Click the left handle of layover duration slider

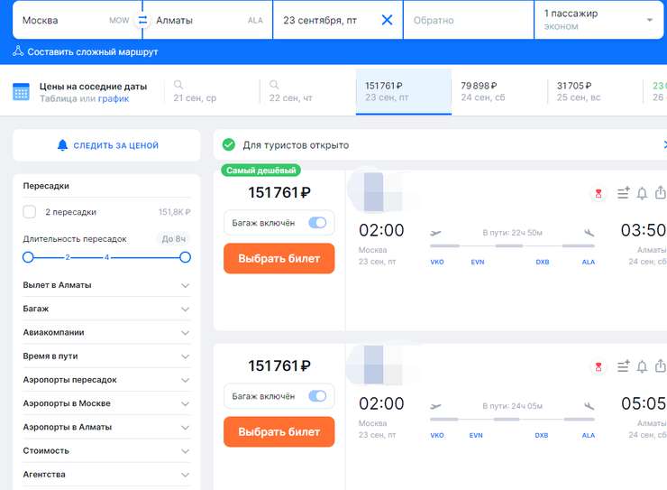pyautogui.click(x=28, y=257)
